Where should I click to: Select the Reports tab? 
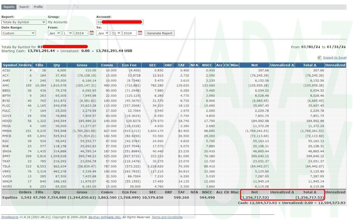9,7
